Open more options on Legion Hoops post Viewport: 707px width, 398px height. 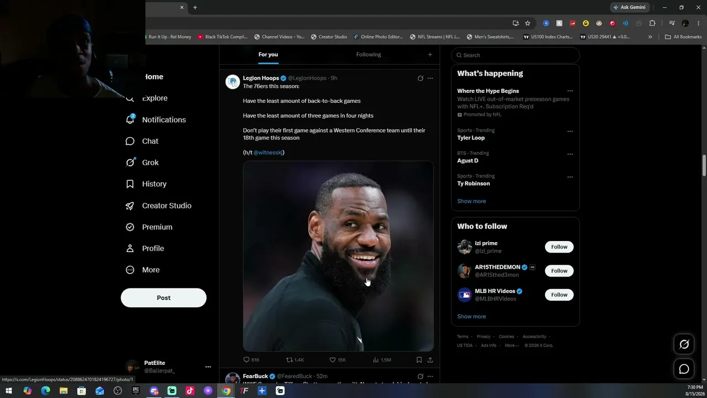point(430,78)
